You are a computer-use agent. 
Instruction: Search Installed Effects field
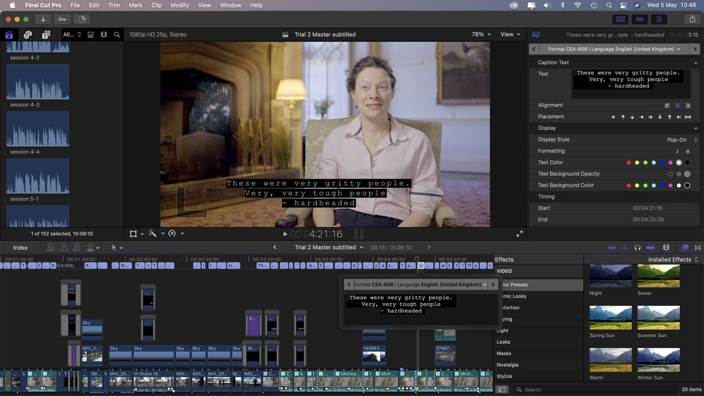(557, 389)
